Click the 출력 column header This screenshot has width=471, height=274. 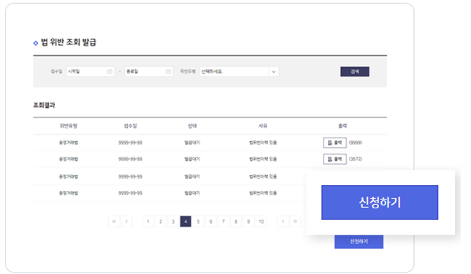[x=342, y=126]
